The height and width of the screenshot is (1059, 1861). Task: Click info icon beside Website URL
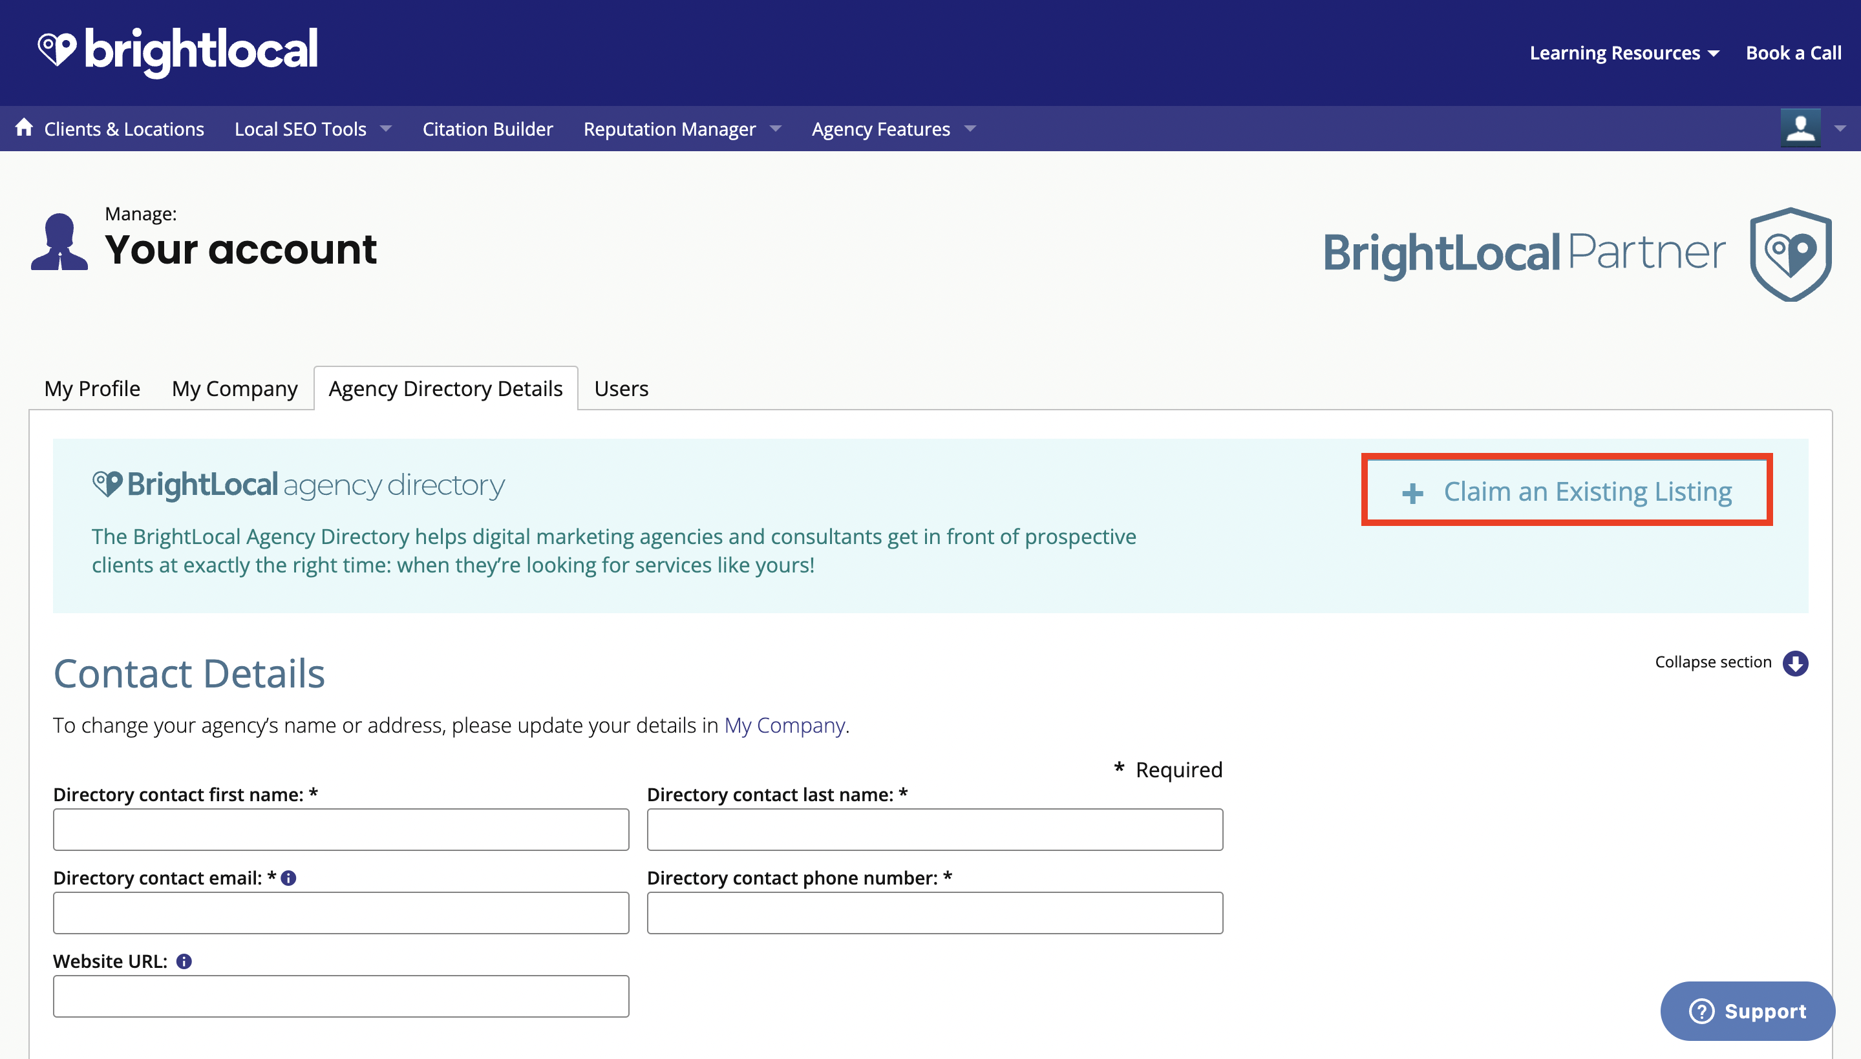[184, 961]
